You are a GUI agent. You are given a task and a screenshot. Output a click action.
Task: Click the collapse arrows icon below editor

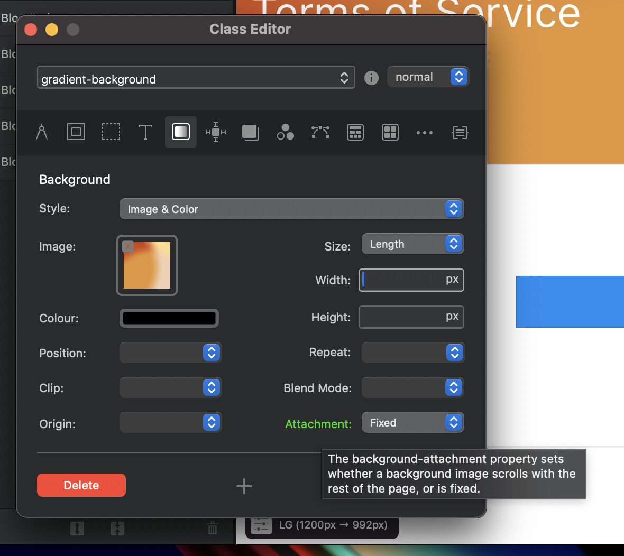pyautogui.click(x=117, y=529)
